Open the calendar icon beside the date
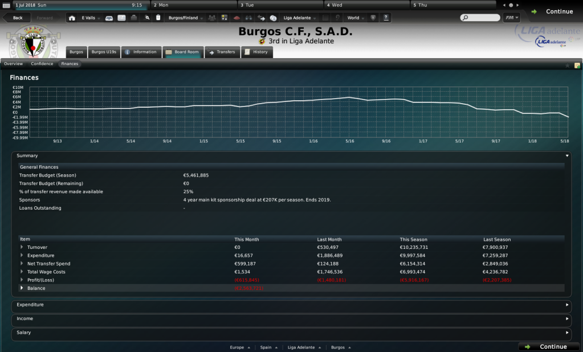The image size is (583, 352). click(x=6, y=5)
